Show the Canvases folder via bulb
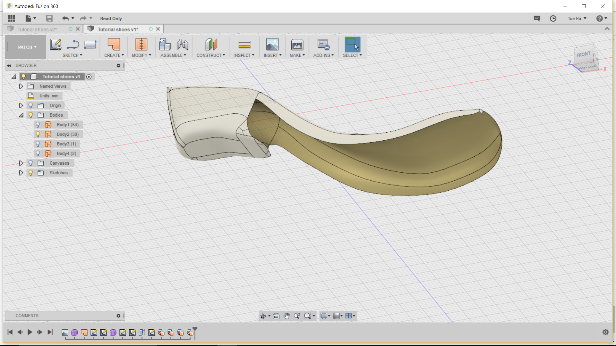 click(x=31, y=163)
